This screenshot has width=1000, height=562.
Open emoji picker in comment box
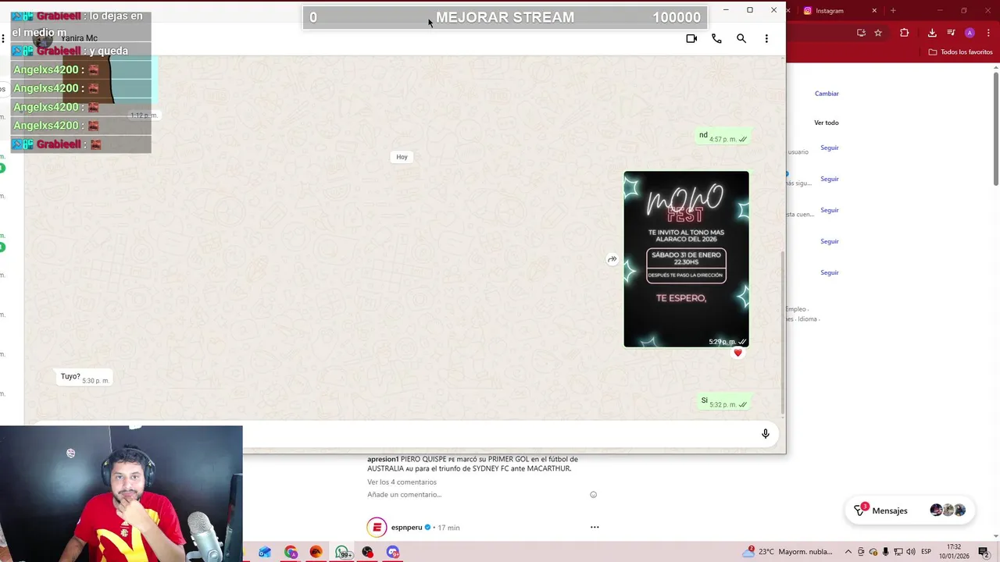pos(593,495)
